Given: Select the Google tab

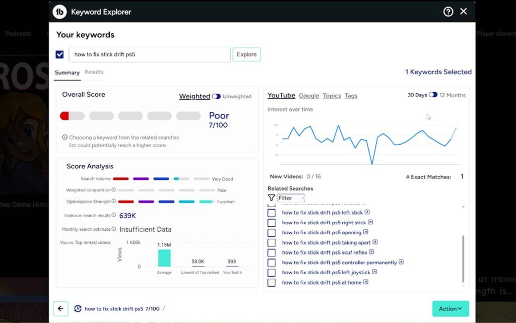Looking at the screenshot, I should point(309,96).
